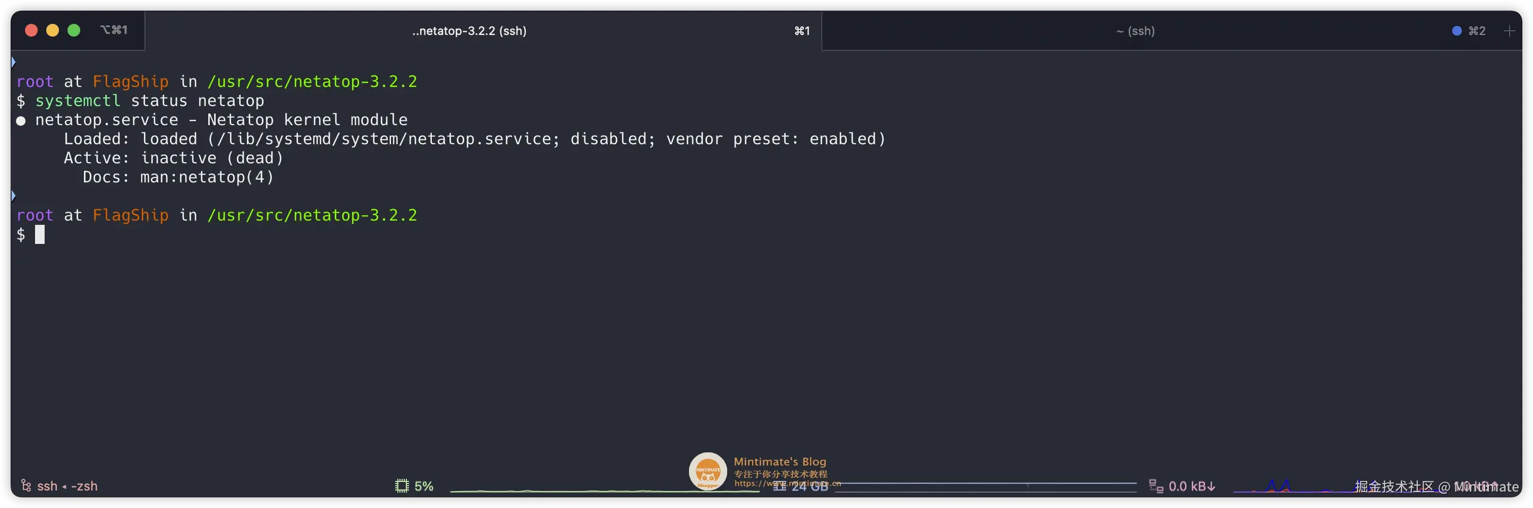Click the 5% CPU usage value
This screenshot has height=508, width=1533.
(x=424, y=487)
